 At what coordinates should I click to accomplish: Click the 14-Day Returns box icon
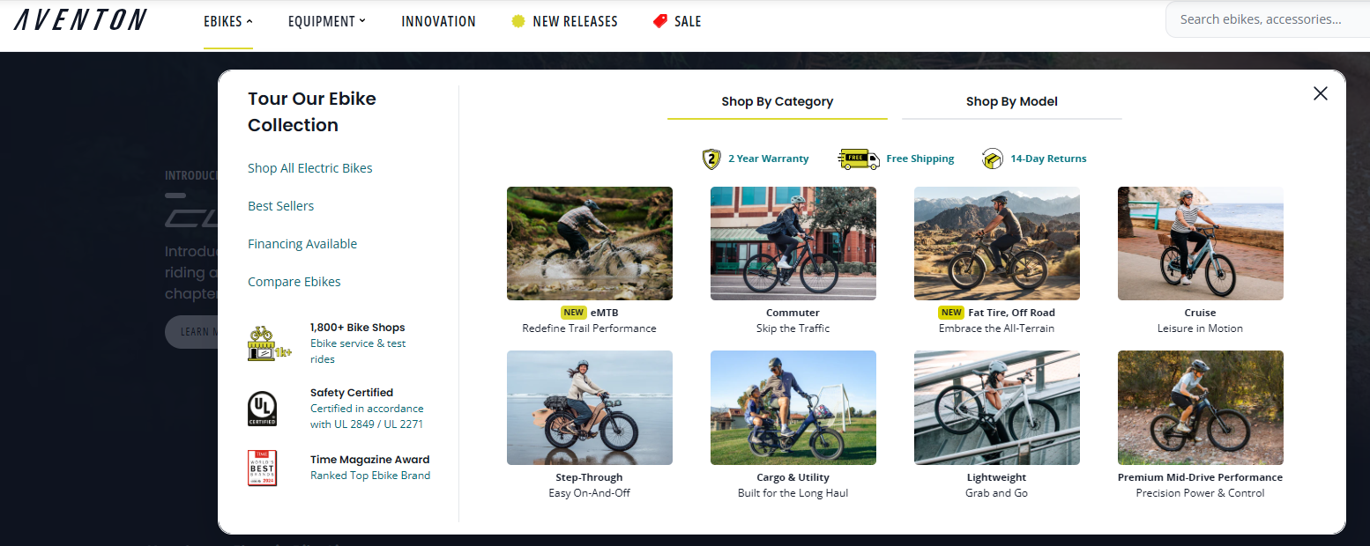(993, 159)
